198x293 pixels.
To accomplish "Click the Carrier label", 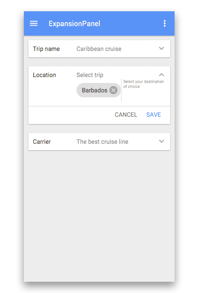I will click(x=42, y=142).
